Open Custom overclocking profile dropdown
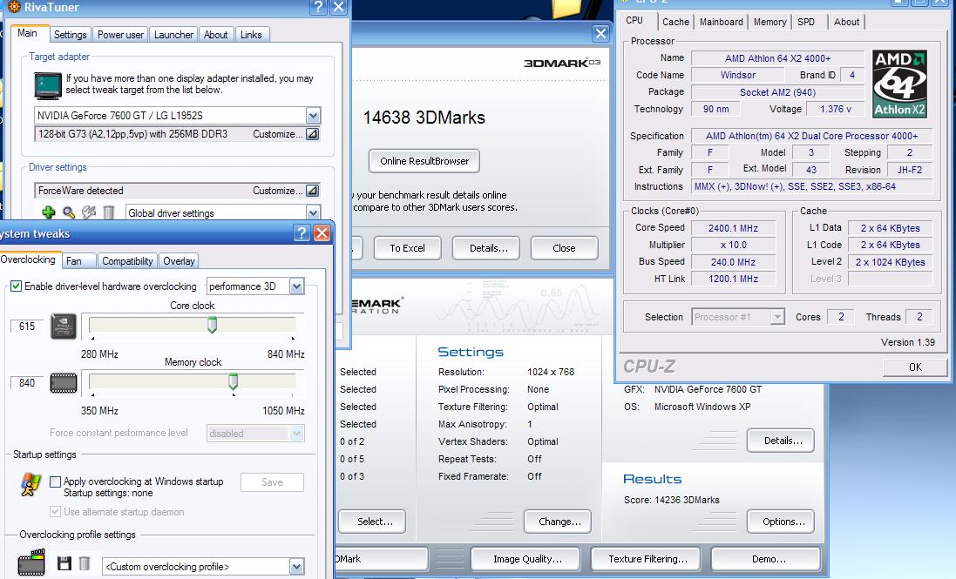Screen dimensions: 956x579 (296, 566)
